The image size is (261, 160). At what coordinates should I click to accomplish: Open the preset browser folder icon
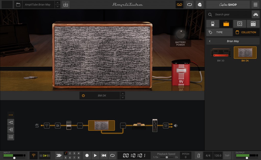[x=18, y=5]
